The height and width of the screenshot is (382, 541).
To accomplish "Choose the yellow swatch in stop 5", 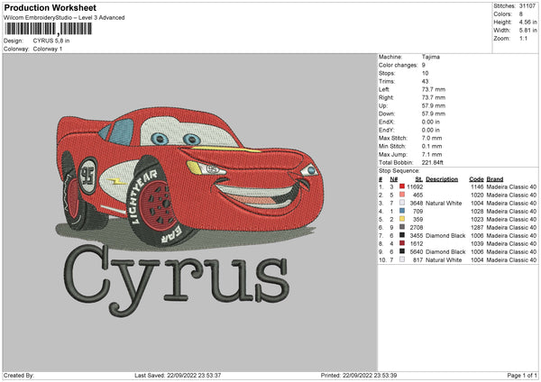I will (x=402, y=218).
